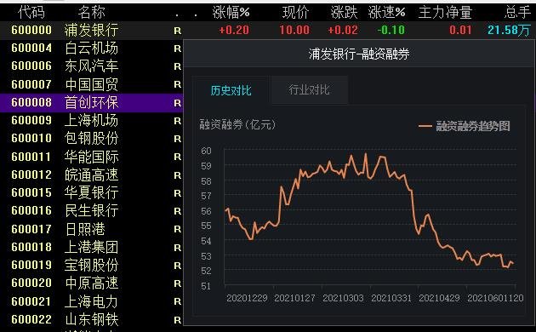Select stock row 华能国际
The width and height of the screenshot is (536, 332).
click(91, 157)
